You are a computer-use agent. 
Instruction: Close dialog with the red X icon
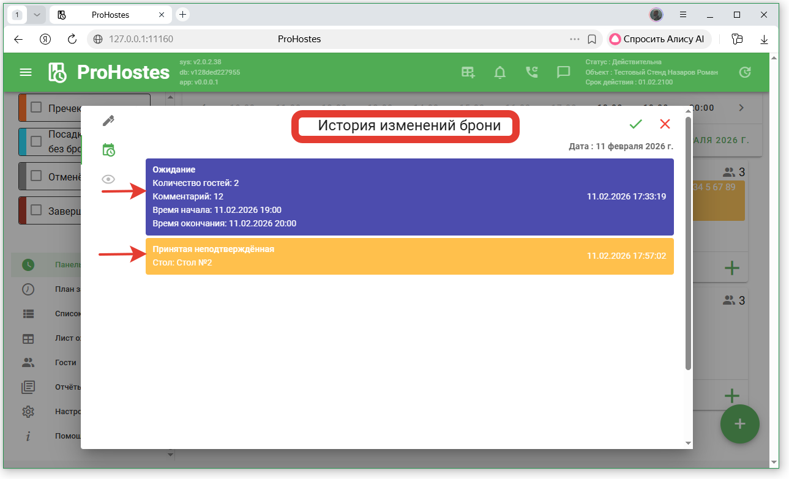point(665,124)
